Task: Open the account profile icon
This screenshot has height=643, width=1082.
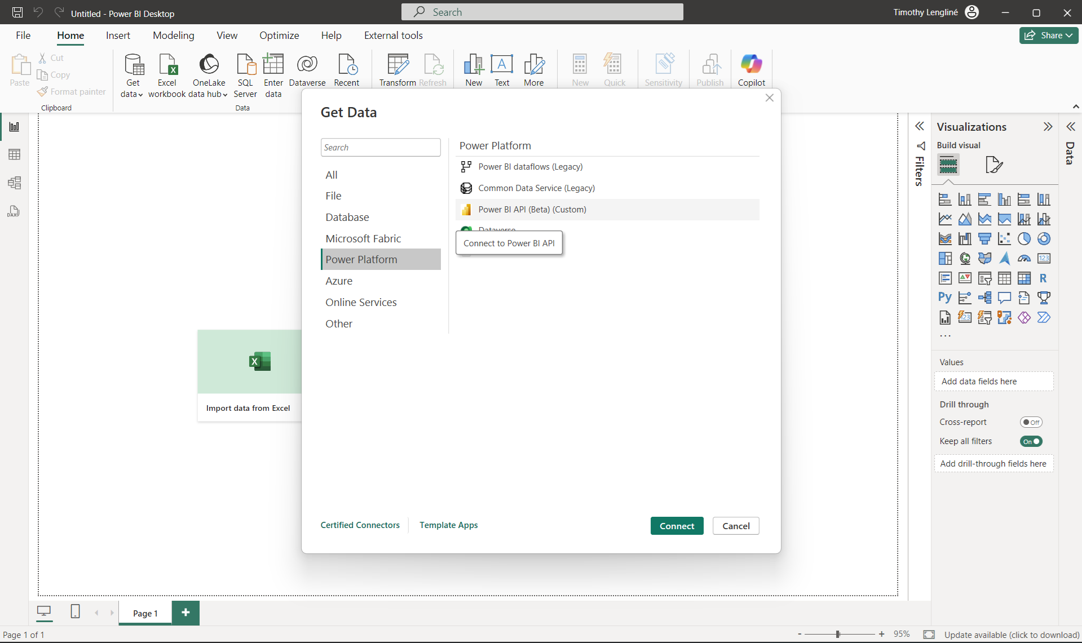Action: [971, 12]
